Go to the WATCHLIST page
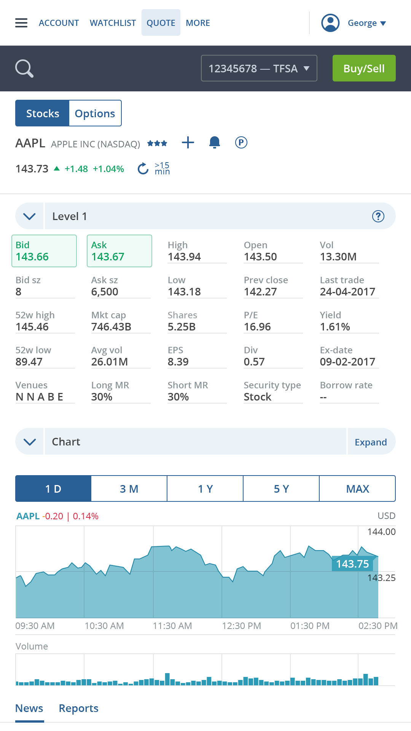This screenshot has height=731, width=411. (x=113, y=23)
